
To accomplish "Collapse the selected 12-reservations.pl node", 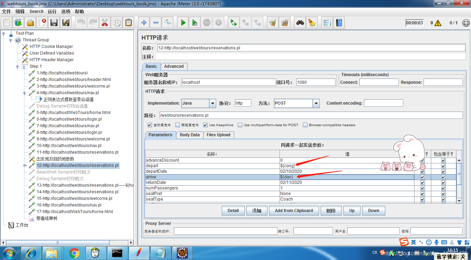I will coord(25,166).
